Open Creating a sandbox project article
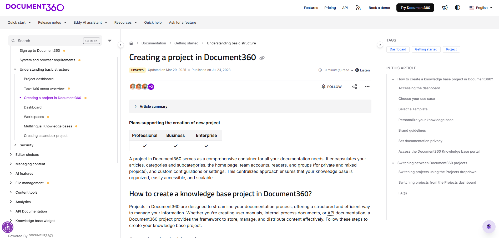The image size is (499, 238). point(46,136)
